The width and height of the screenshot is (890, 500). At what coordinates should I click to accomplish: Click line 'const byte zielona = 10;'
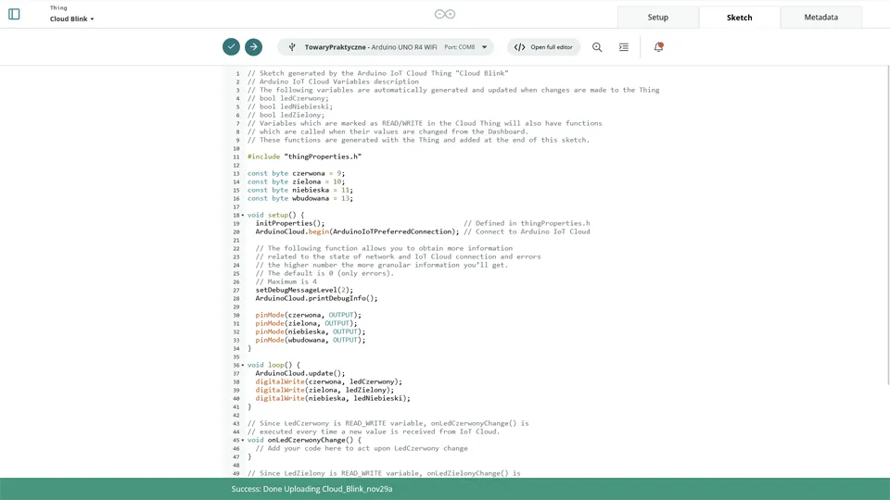tap(296, 182)
